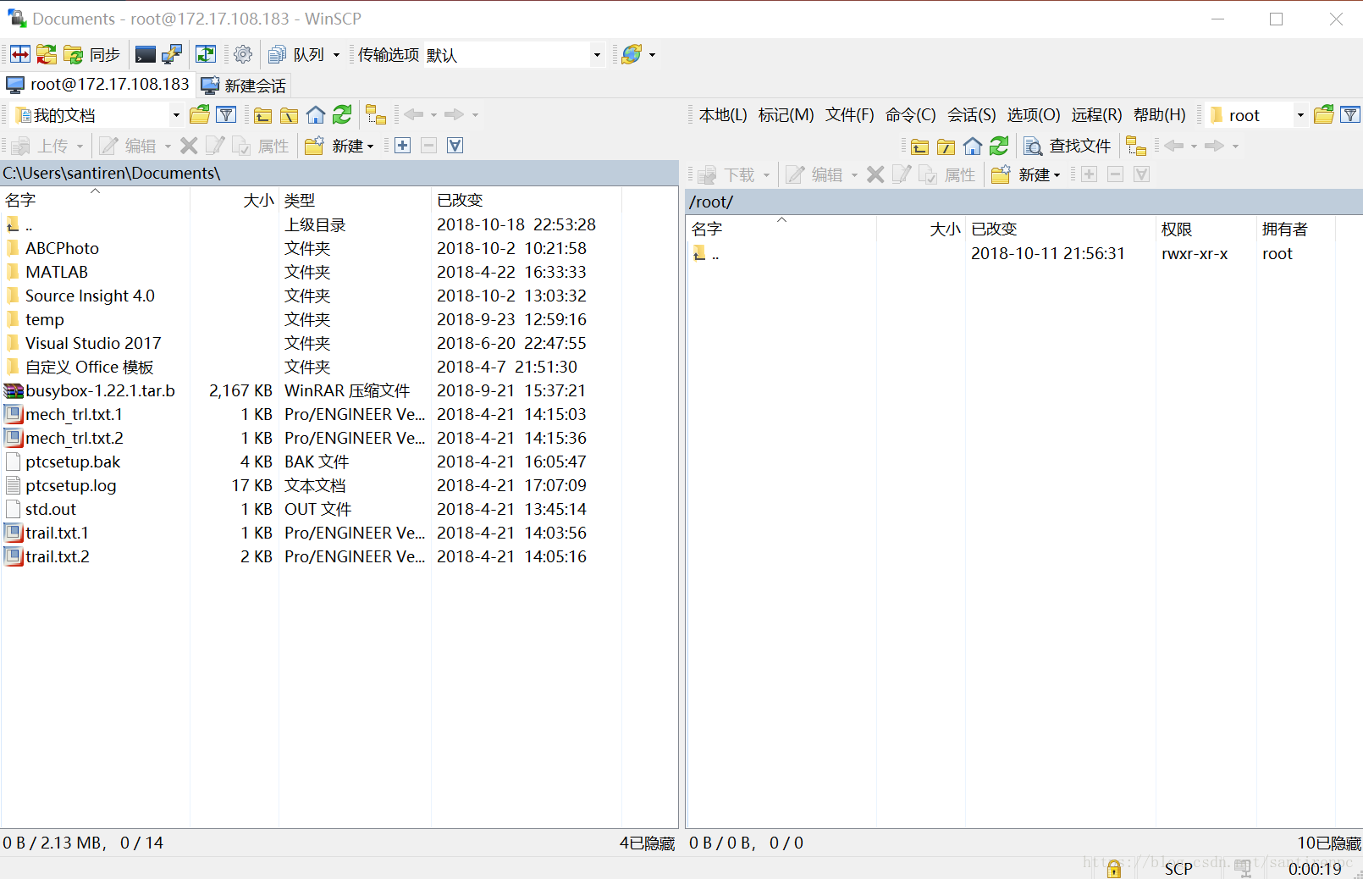
Task: Toggle the remote panel filter funnel
Action: pyautogui.click(x=1351, y=114)
